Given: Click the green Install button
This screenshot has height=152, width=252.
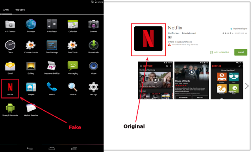Looking at the screenshot, I should coord(241,52).
